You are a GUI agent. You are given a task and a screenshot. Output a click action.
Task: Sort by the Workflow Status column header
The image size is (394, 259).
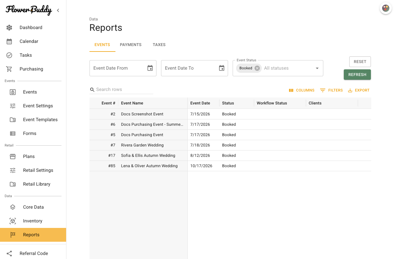coord(280,103)
